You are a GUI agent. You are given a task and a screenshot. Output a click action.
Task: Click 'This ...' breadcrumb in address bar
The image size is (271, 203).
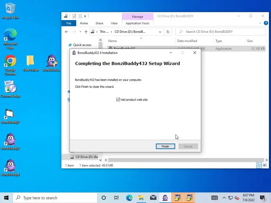104,32
